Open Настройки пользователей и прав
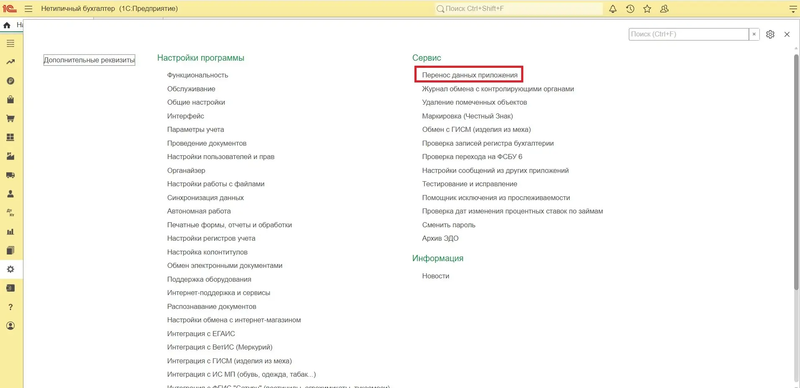 pyautogui.click(x=221, y=157)
